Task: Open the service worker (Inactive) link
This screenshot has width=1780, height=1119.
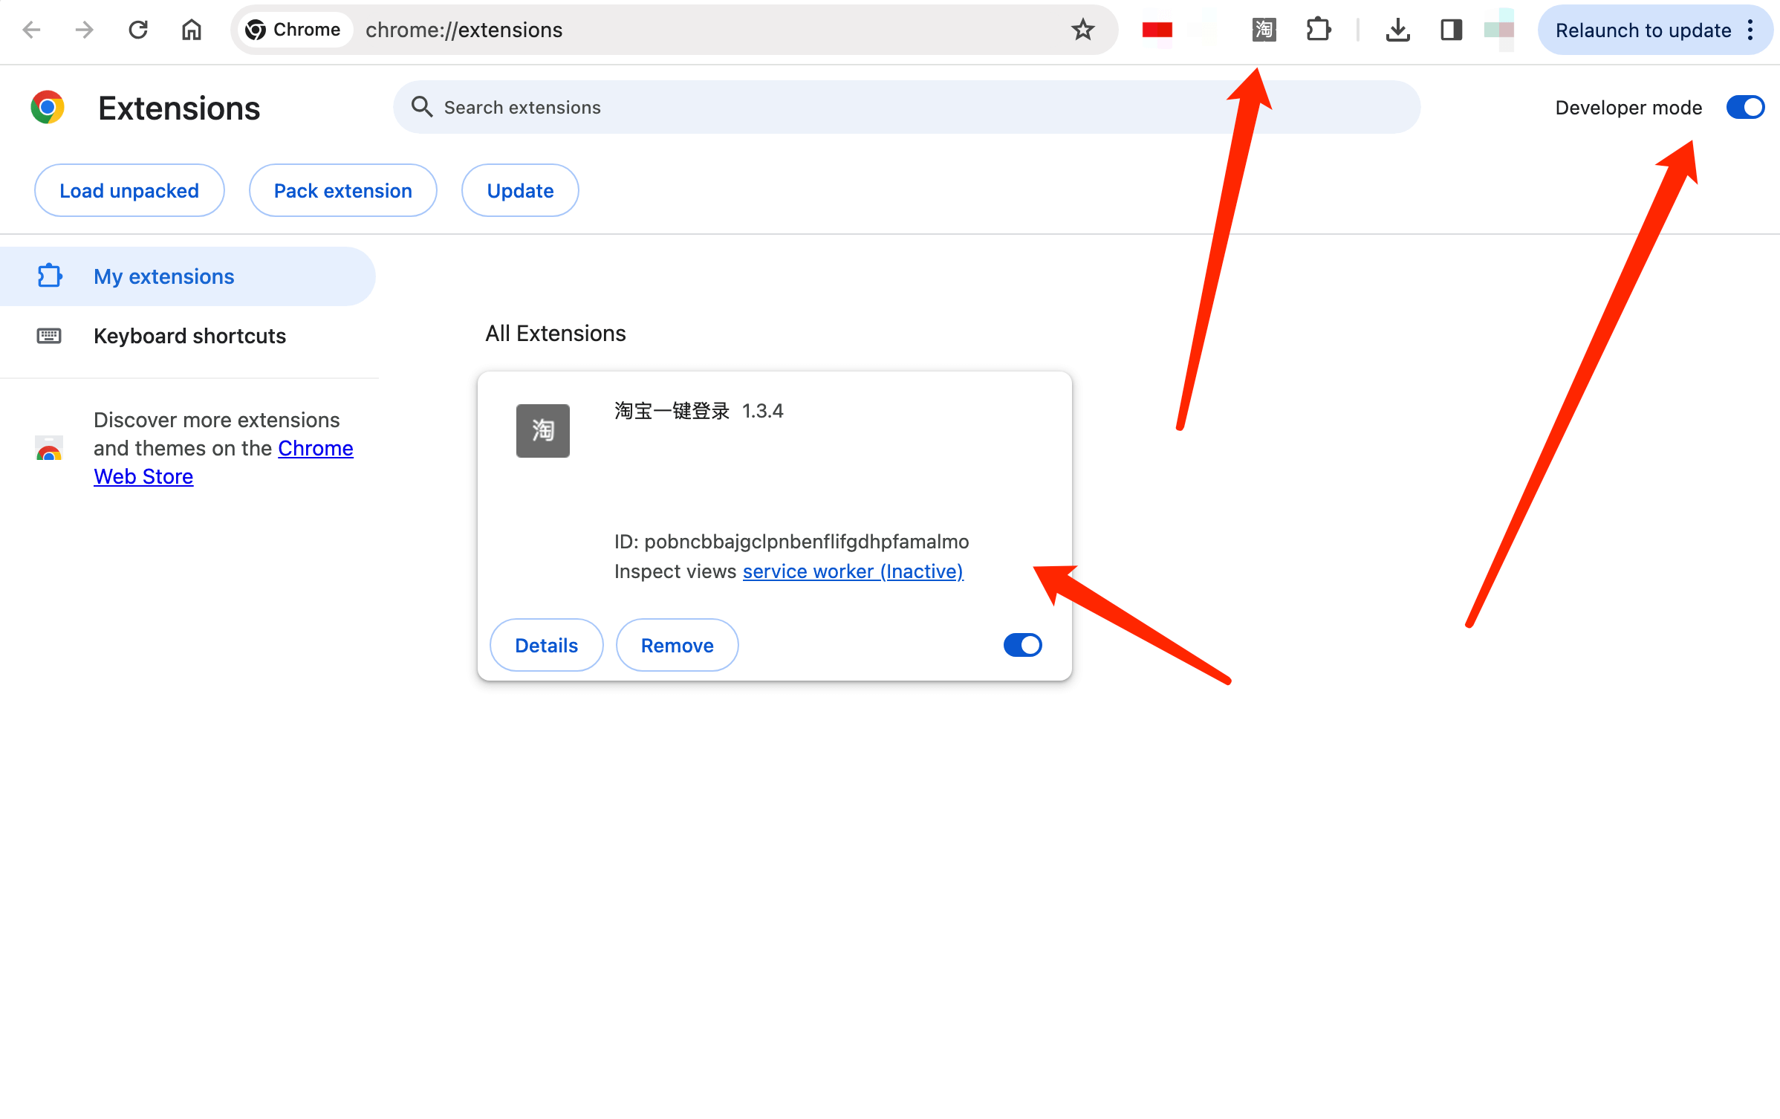Action: point(852,571)
